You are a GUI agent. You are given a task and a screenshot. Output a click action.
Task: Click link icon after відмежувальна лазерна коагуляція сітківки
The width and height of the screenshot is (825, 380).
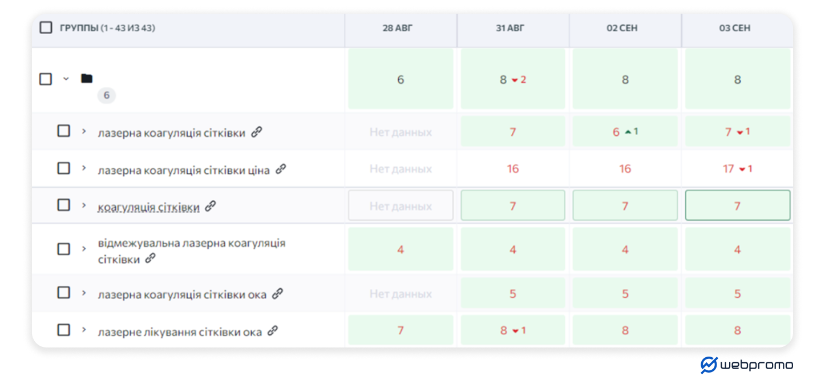coord(150,258)
